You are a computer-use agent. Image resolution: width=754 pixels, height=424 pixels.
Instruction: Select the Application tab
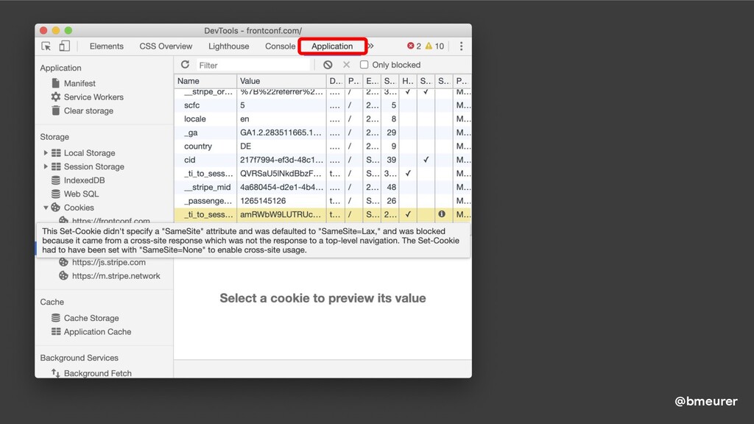click(332, 46)
